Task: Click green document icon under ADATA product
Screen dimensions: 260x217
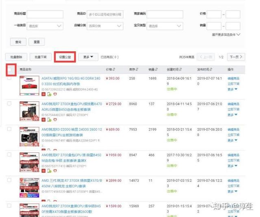Action: 49,94
